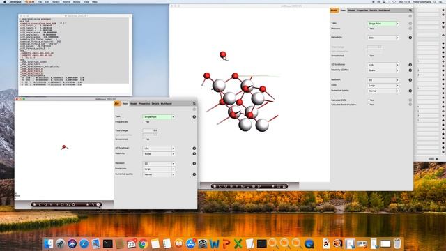
Task: Open Microsoft Word from the dock
Action: click(214, 244)
